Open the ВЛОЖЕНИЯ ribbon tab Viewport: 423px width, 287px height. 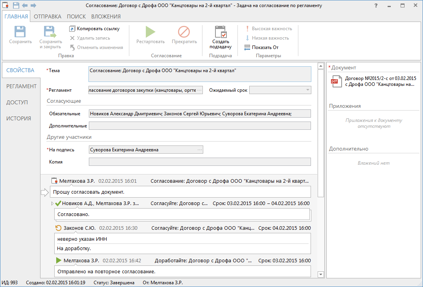(x=106, y=16)
